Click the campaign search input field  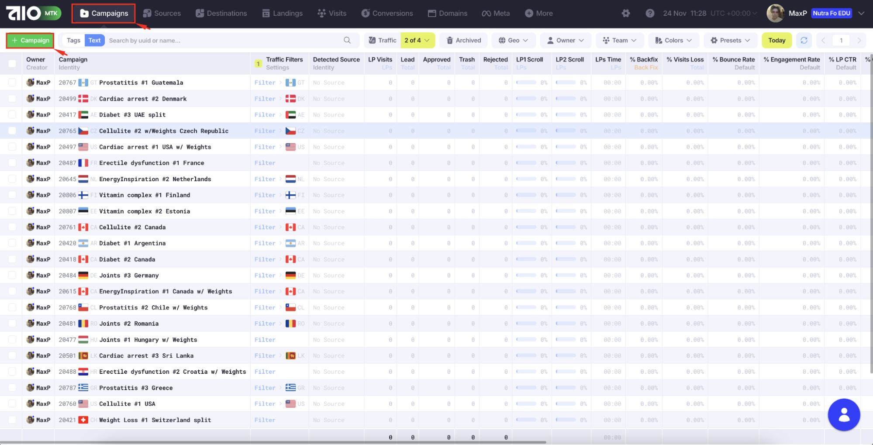[223, 41]
